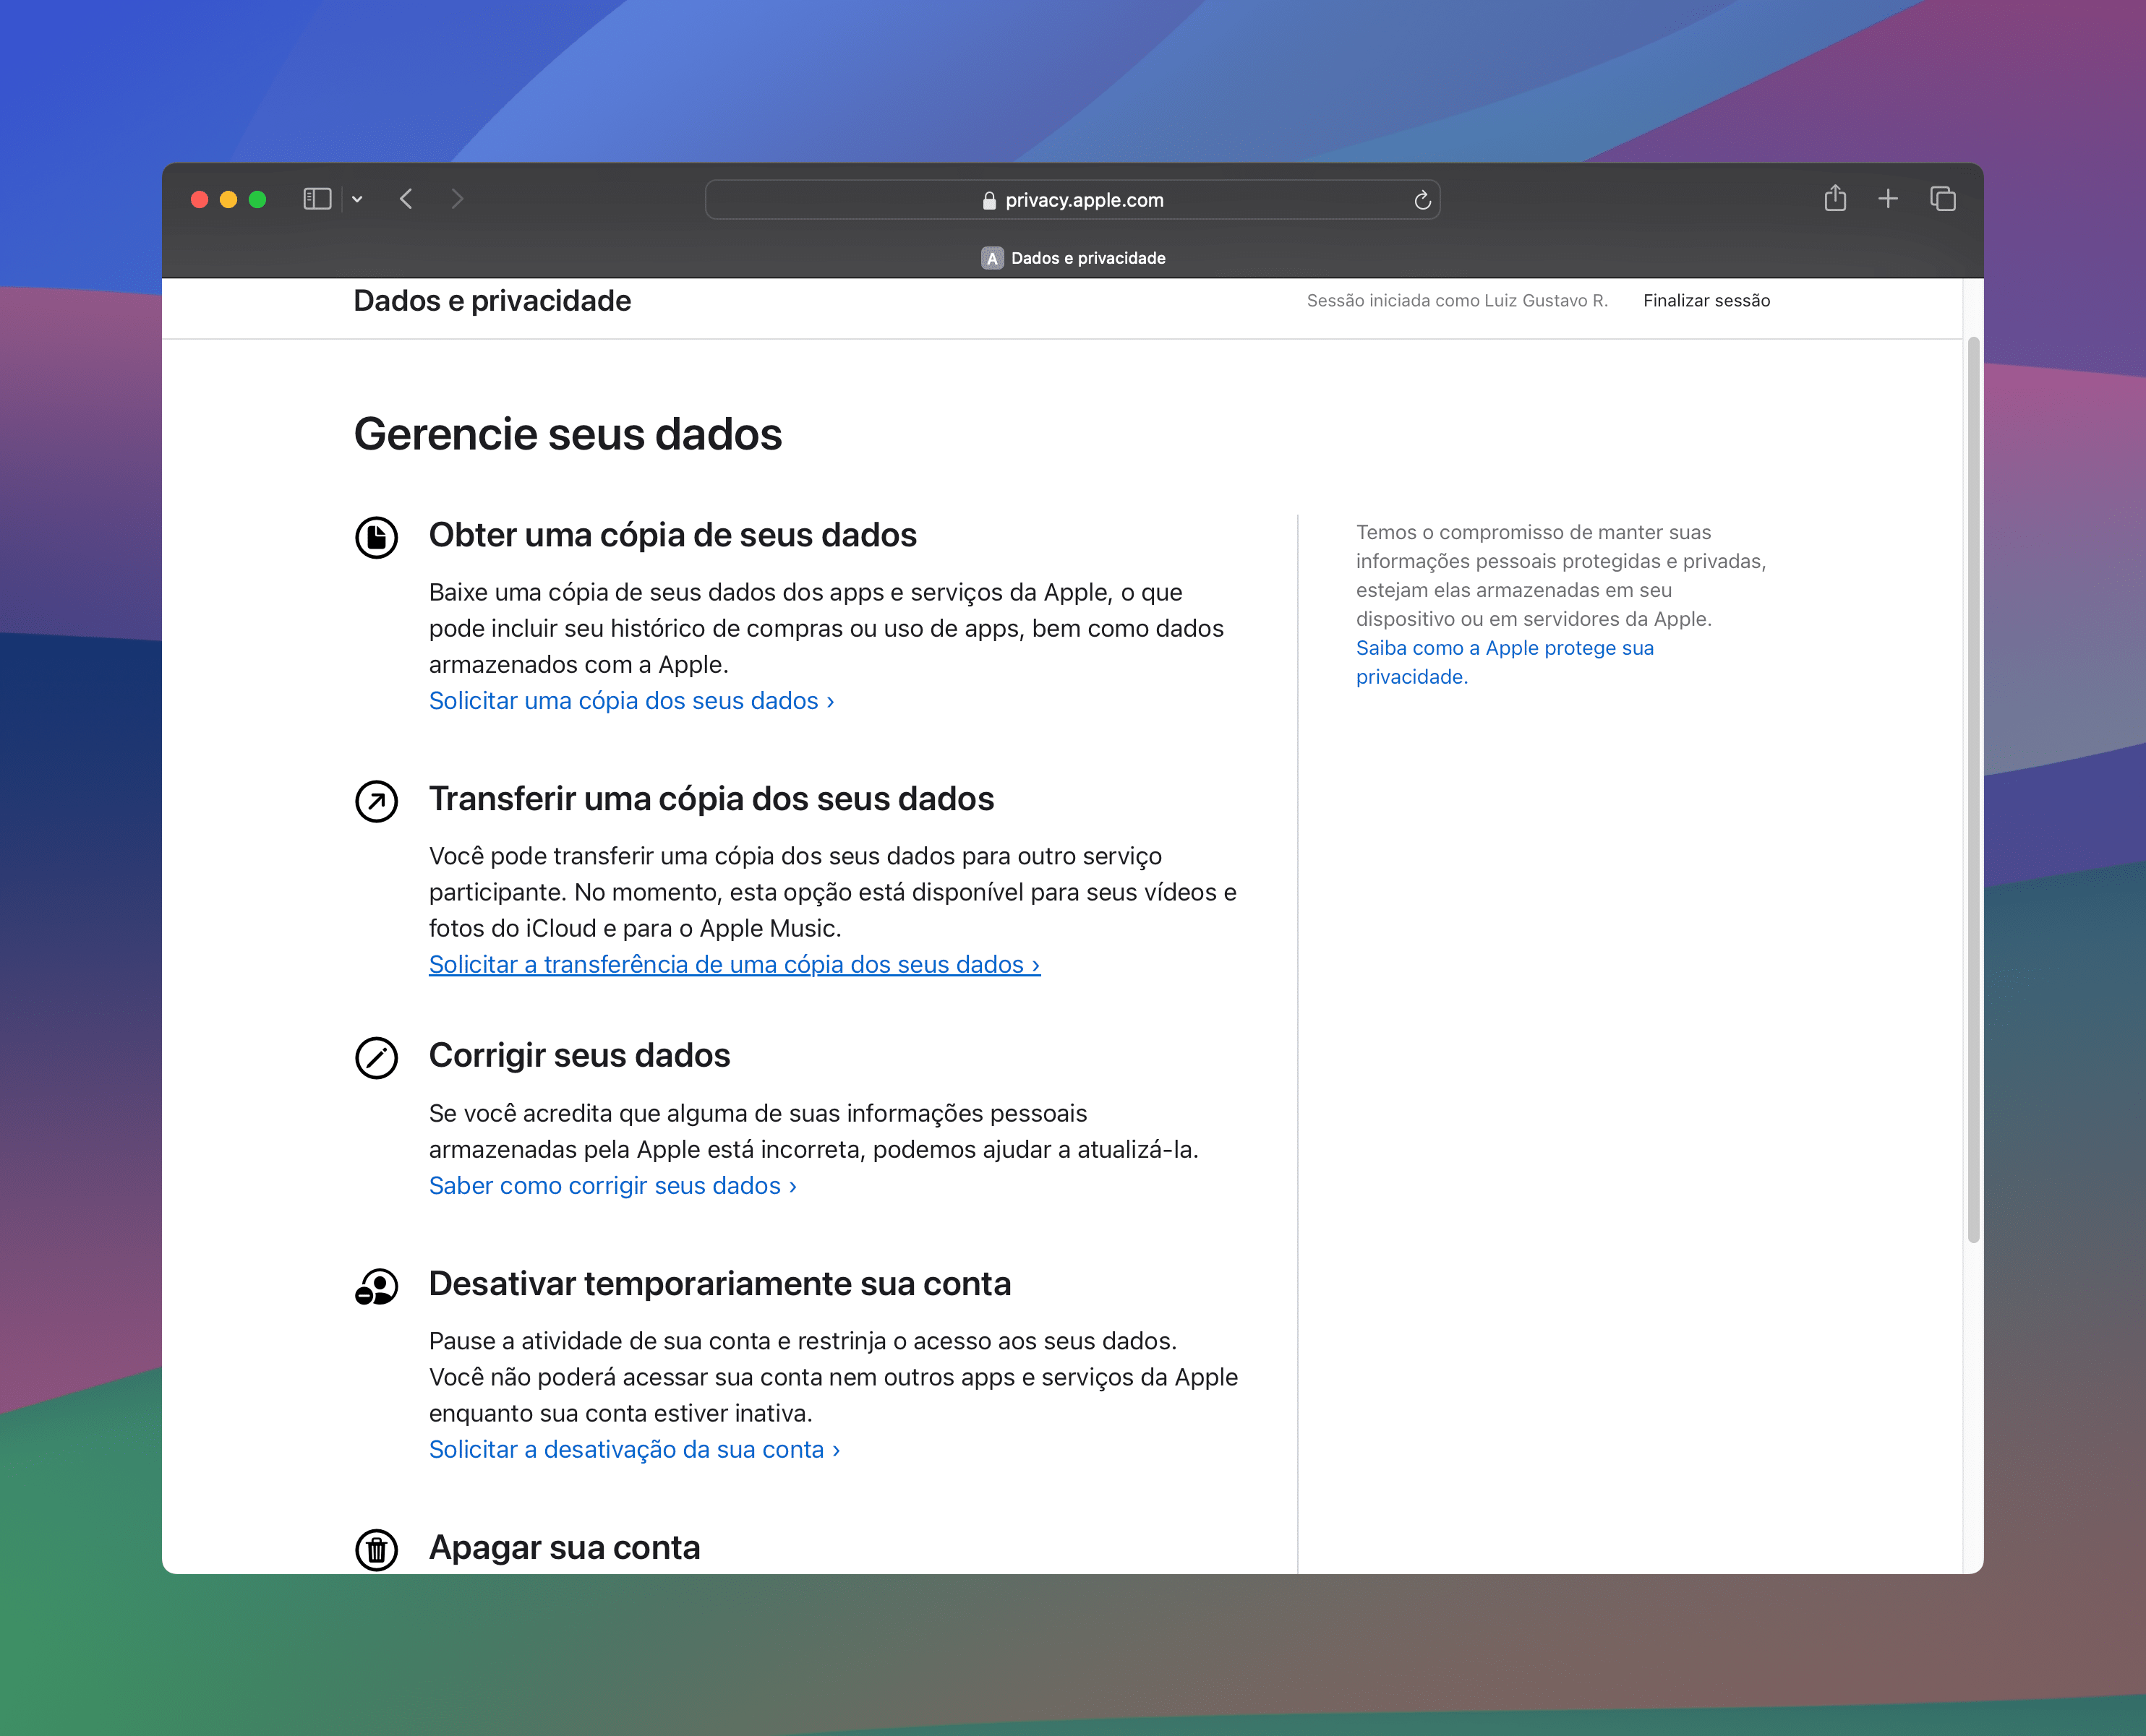The height and width of the screenshot is (1736, 2146).
Task: Open Solicitar a transferência de uma cópia link
Action: coord(735,964)
